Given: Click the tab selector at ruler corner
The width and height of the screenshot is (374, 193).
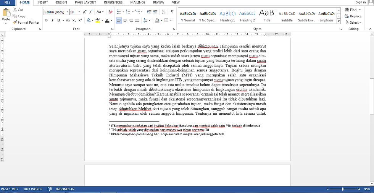Looking at the screenshot, I should (2, 34).
